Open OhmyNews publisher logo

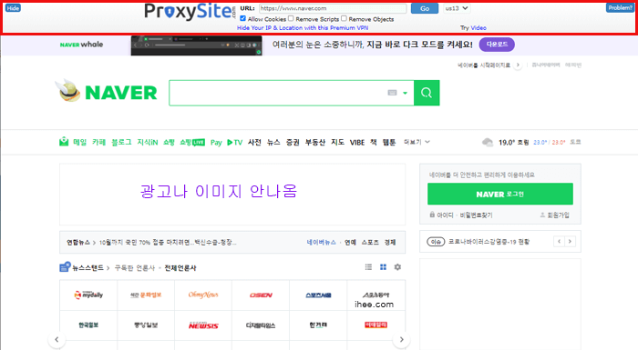(x=203, y=295)
